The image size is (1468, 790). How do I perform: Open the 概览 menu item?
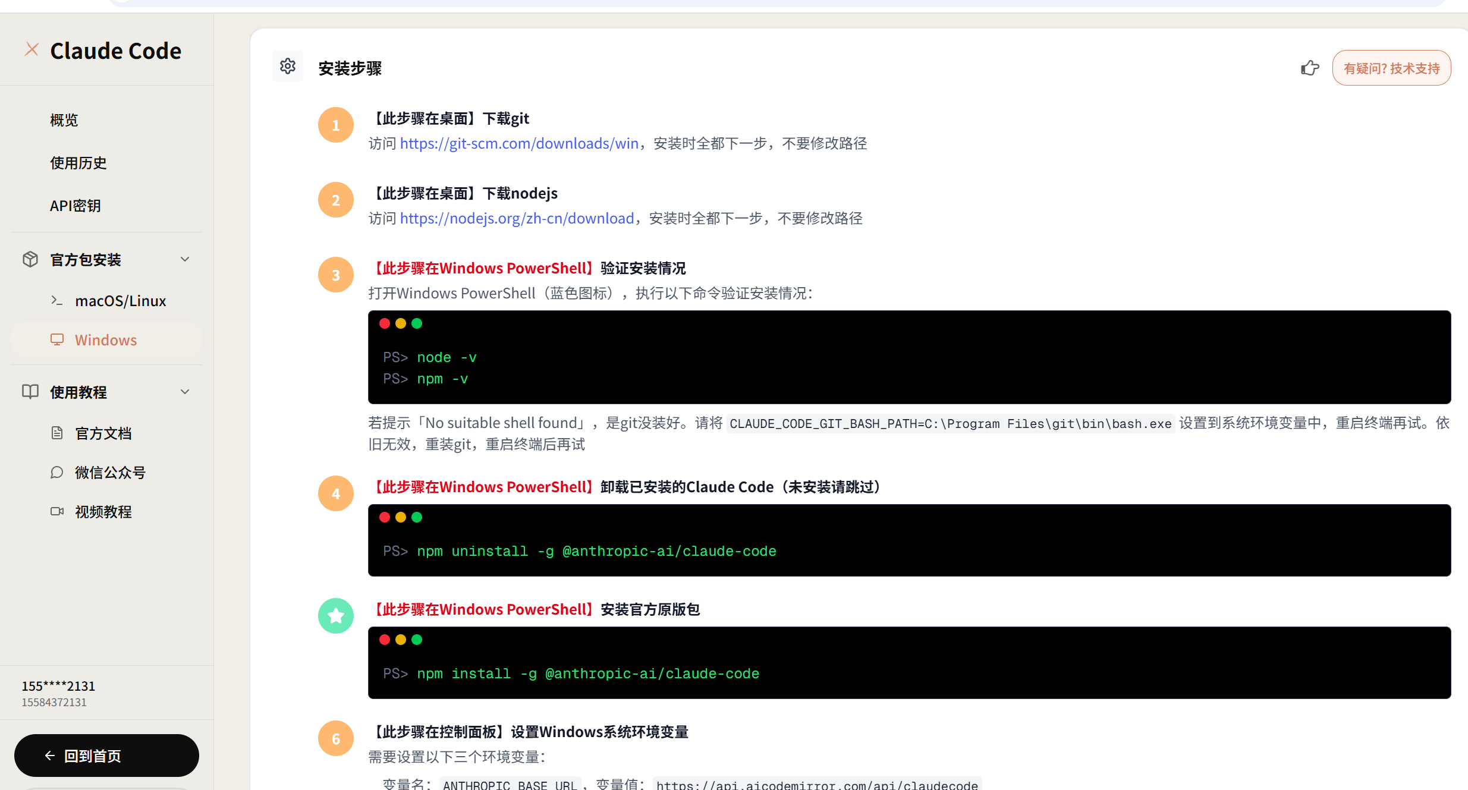click(64, 120)
